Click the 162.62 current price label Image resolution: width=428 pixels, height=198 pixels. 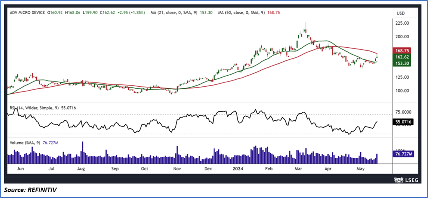pos(402,57)
